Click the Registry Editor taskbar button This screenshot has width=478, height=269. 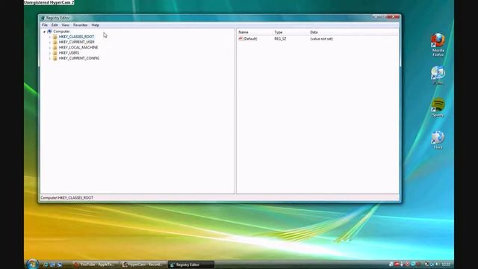click(191, 265)
